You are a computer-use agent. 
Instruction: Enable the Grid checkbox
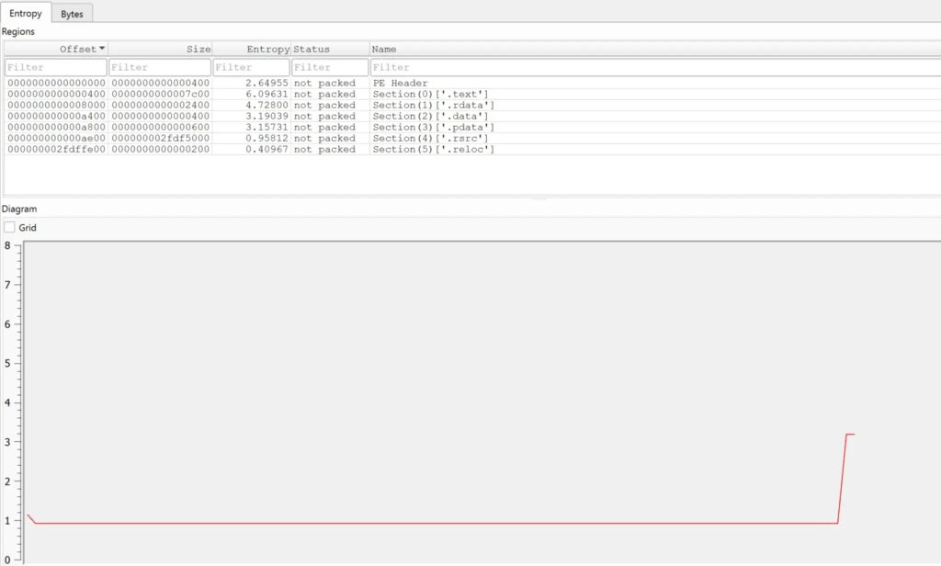(9, 227)
